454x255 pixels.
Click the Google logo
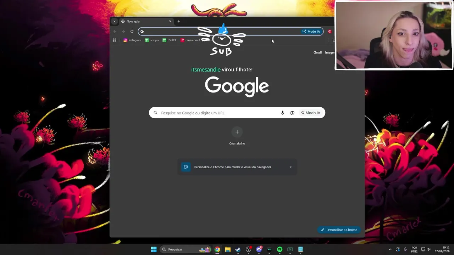(x=237, y=86)
